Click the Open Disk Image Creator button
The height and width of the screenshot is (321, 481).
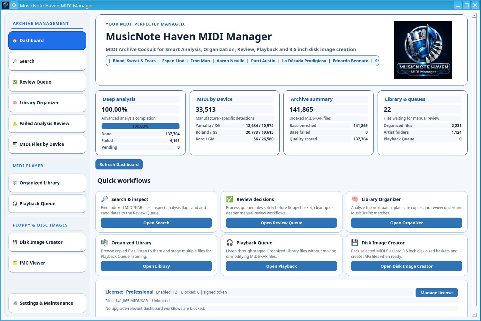tap(407, 266)
